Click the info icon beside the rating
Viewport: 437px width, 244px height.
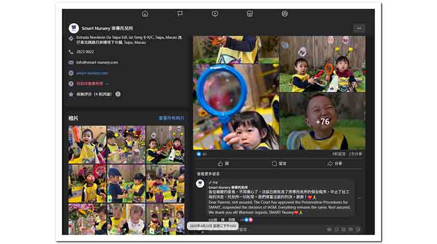[x=118, y=94]
